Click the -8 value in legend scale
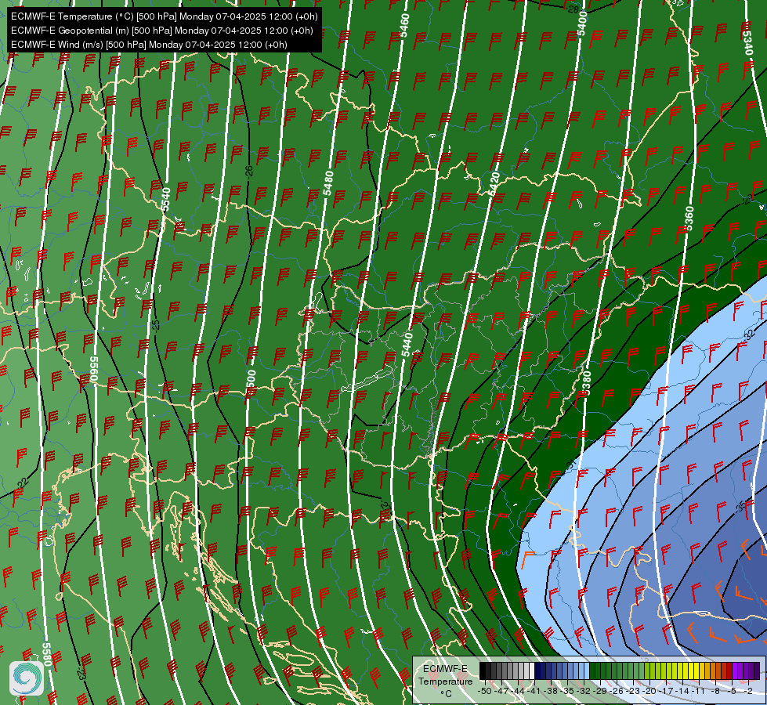This screenshot has height=705, width=767. pyautogui.click(x=715, y=691)
